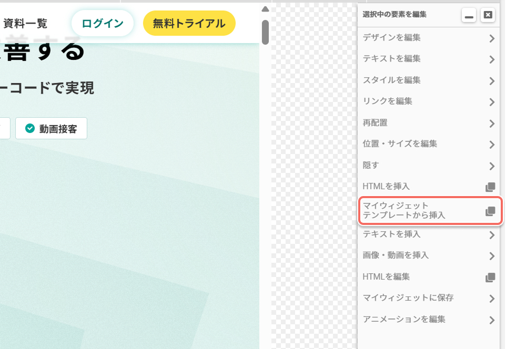Choose HTMLを編集 from the menu
506x349 pixels.
[429, 277]
